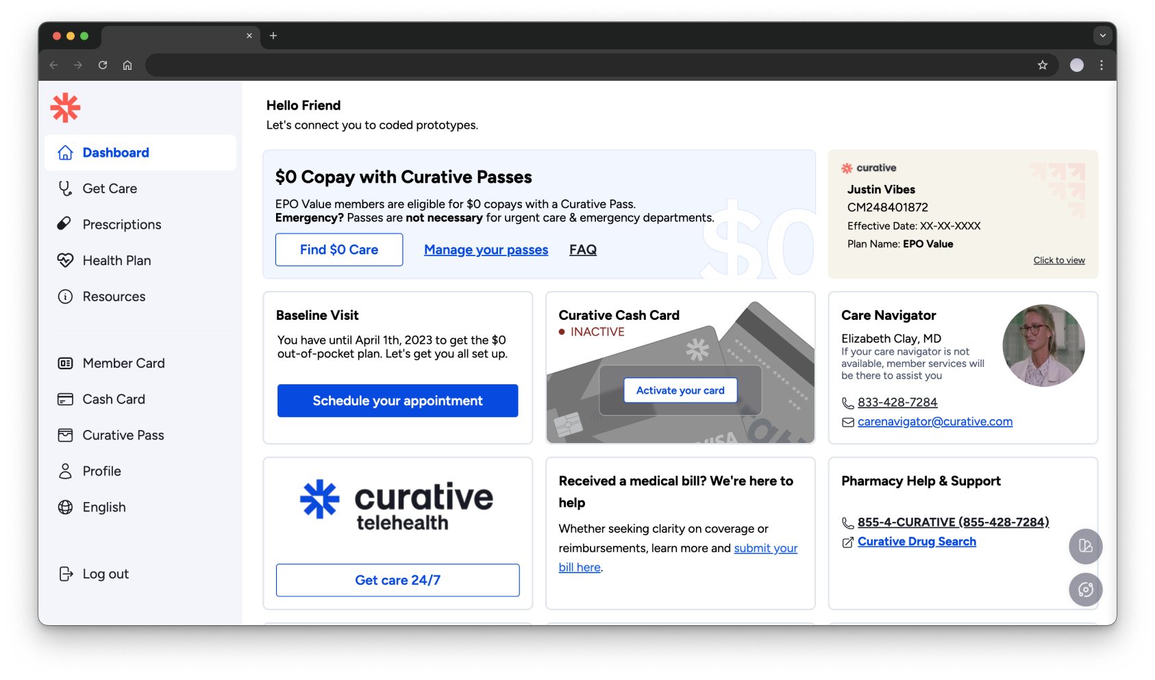Click the browser home icon
This screenshot has height=680, width=1155.
pyautogui.click(x=127, y=65)
